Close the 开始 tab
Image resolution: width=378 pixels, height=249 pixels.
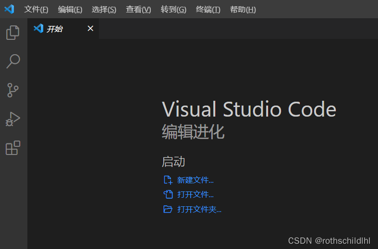90,28
